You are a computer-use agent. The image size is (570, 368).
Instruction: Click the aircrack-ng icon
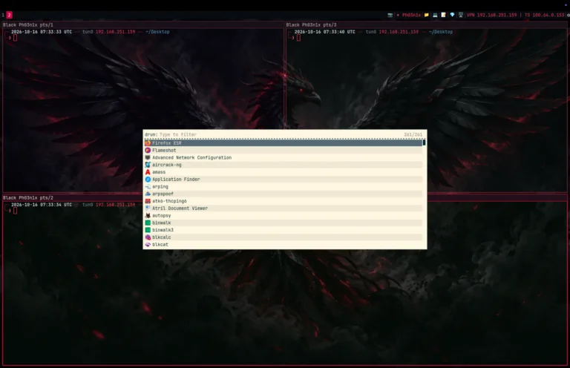tap(148, 165)
